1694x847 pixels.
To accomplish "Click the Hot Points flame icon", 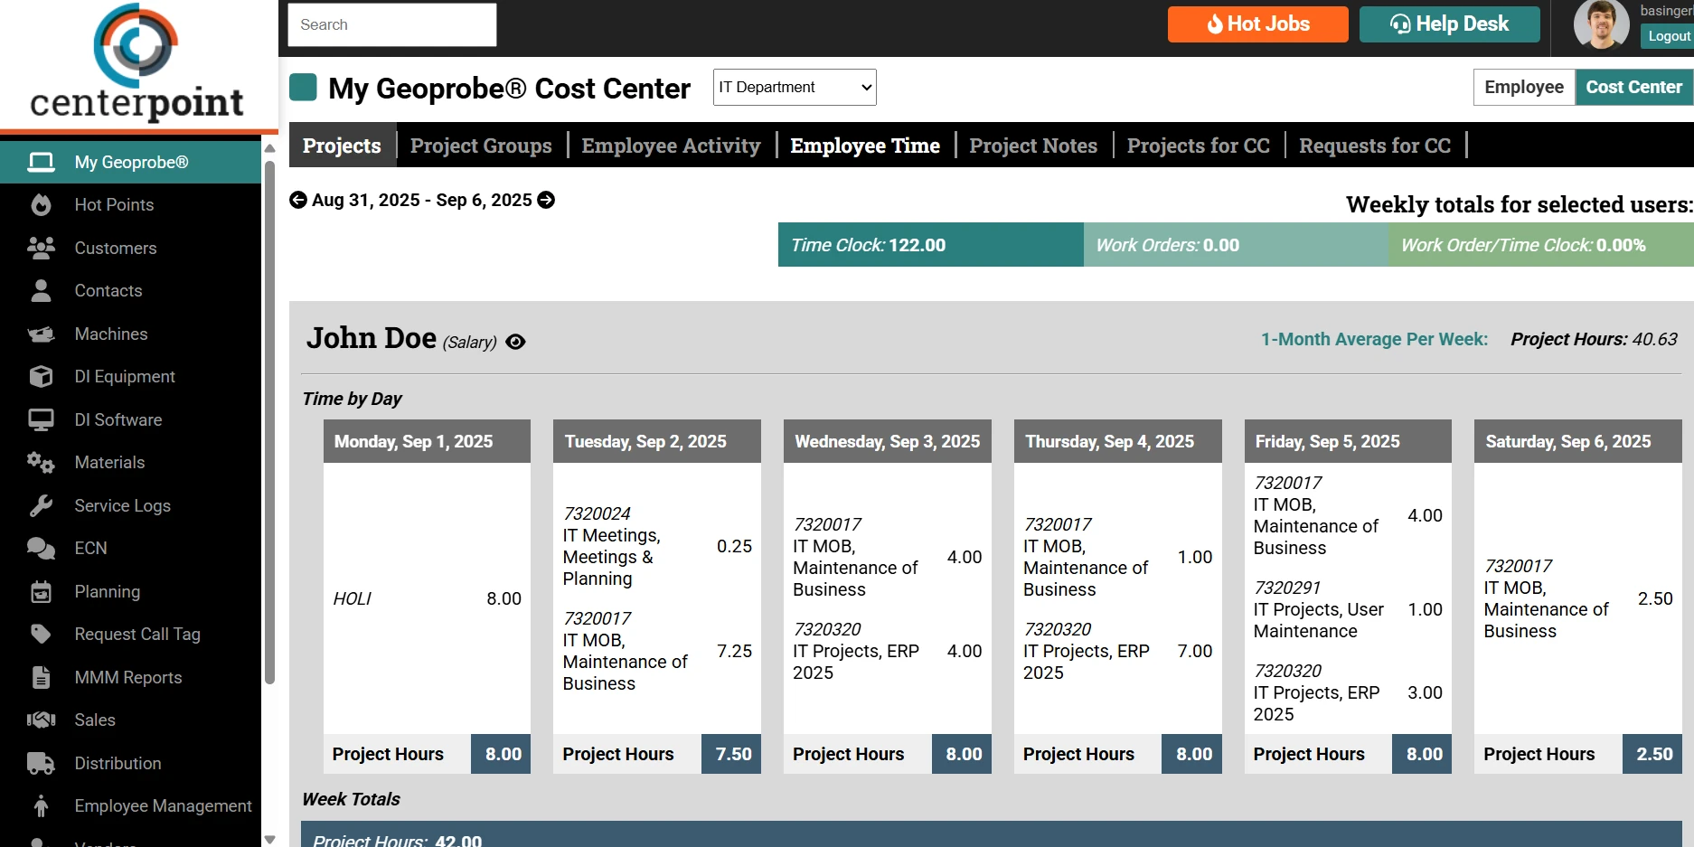I will coord(41,204).
